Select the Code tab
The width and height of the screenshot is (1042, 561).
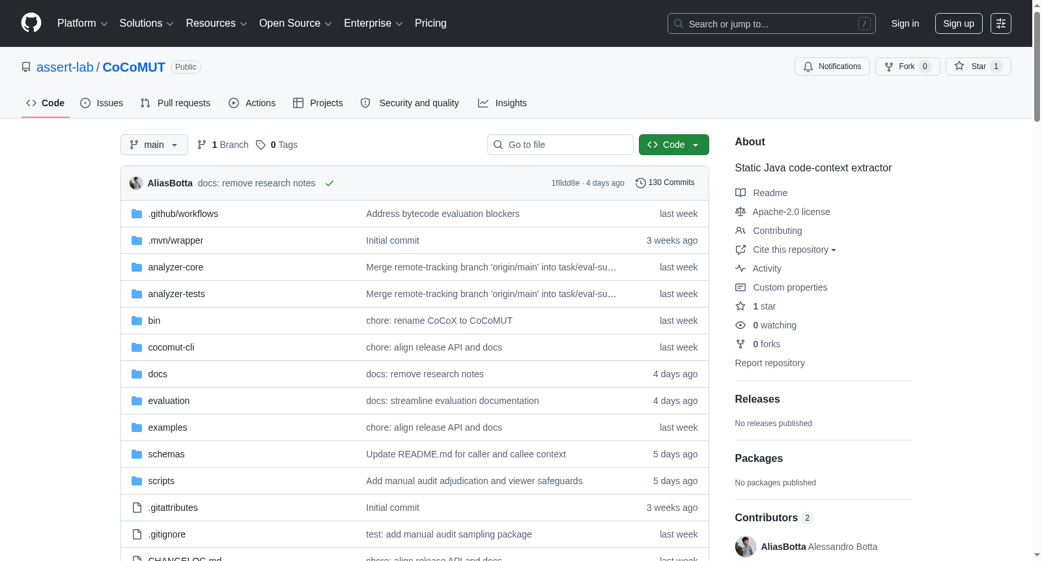[46, 103]
